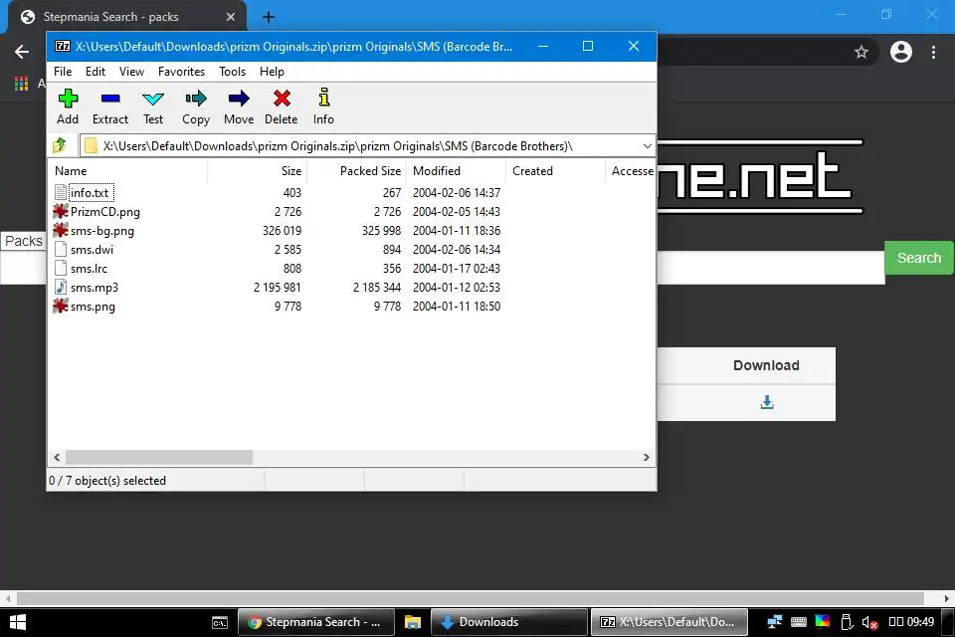
Task: Expand the address path dropdown
Action: [x=647, y=145]
